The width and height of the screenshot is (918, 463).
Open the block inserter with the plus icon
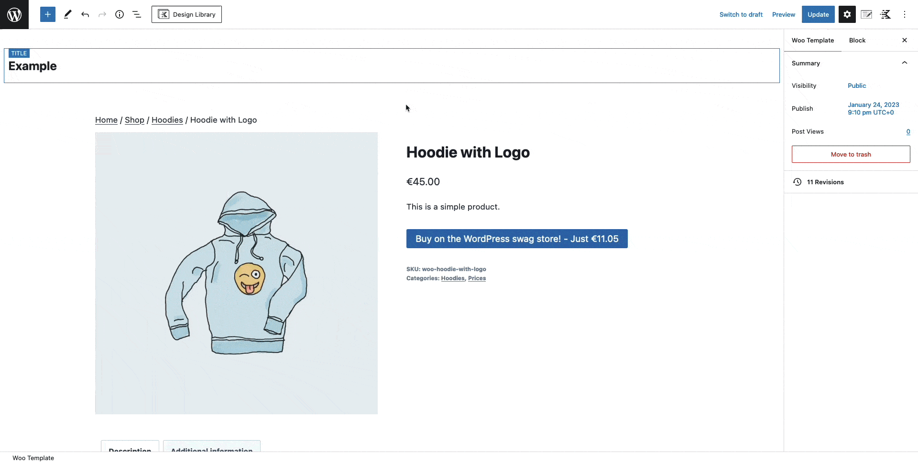[47, 14]
